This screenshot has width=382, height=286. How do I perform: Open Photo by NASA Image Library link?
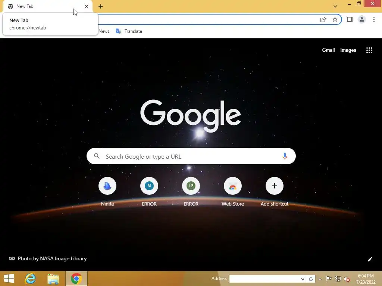point(52,258)
